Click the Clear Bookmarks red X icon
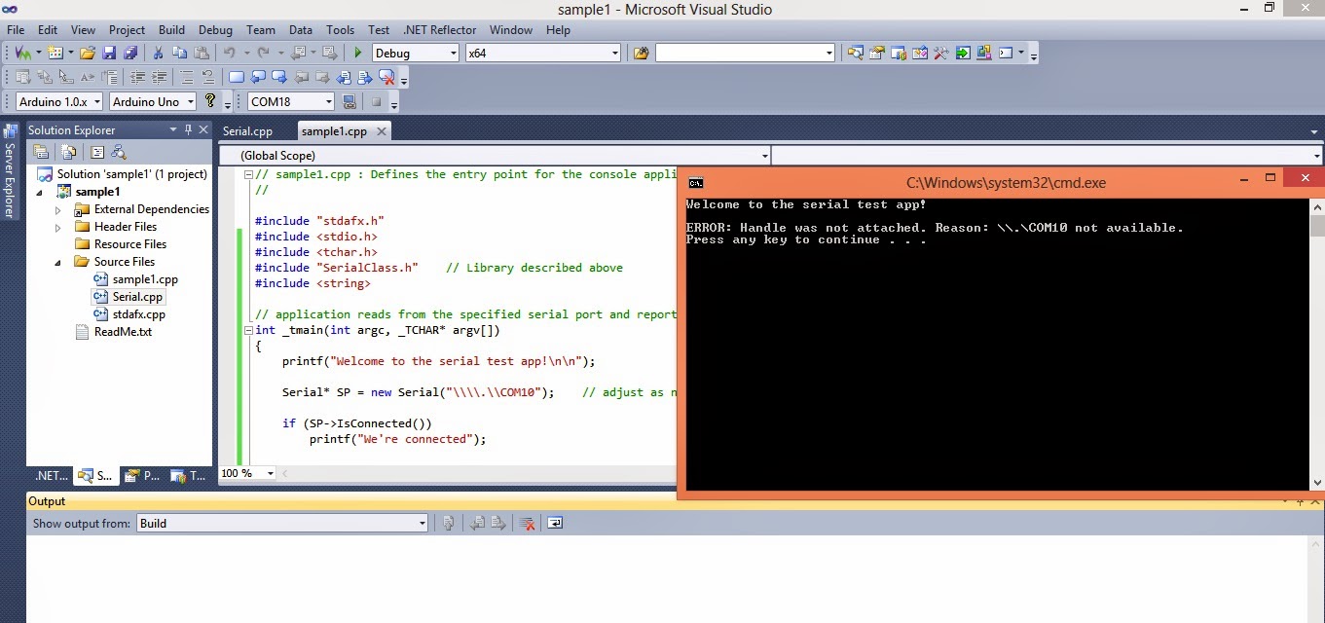The image size is (1325, 623). point(386,77)
